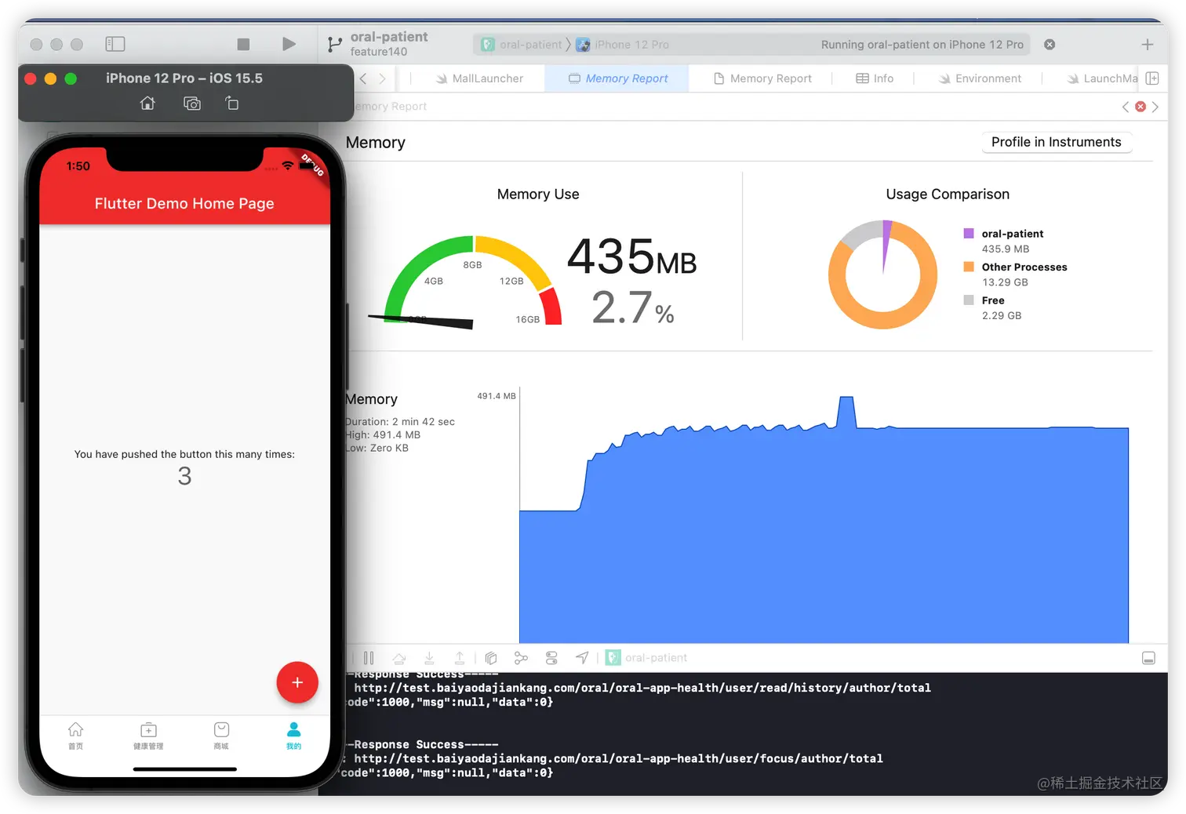The width and height of the screenshot is (1186, 814).
Task: Tap the simulator Home button icon
Action: tap(147, 104)
